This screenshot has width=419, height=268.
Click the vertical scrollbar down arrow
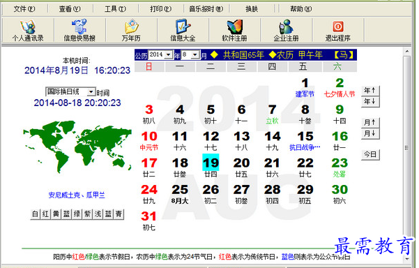tap(407, 258)
